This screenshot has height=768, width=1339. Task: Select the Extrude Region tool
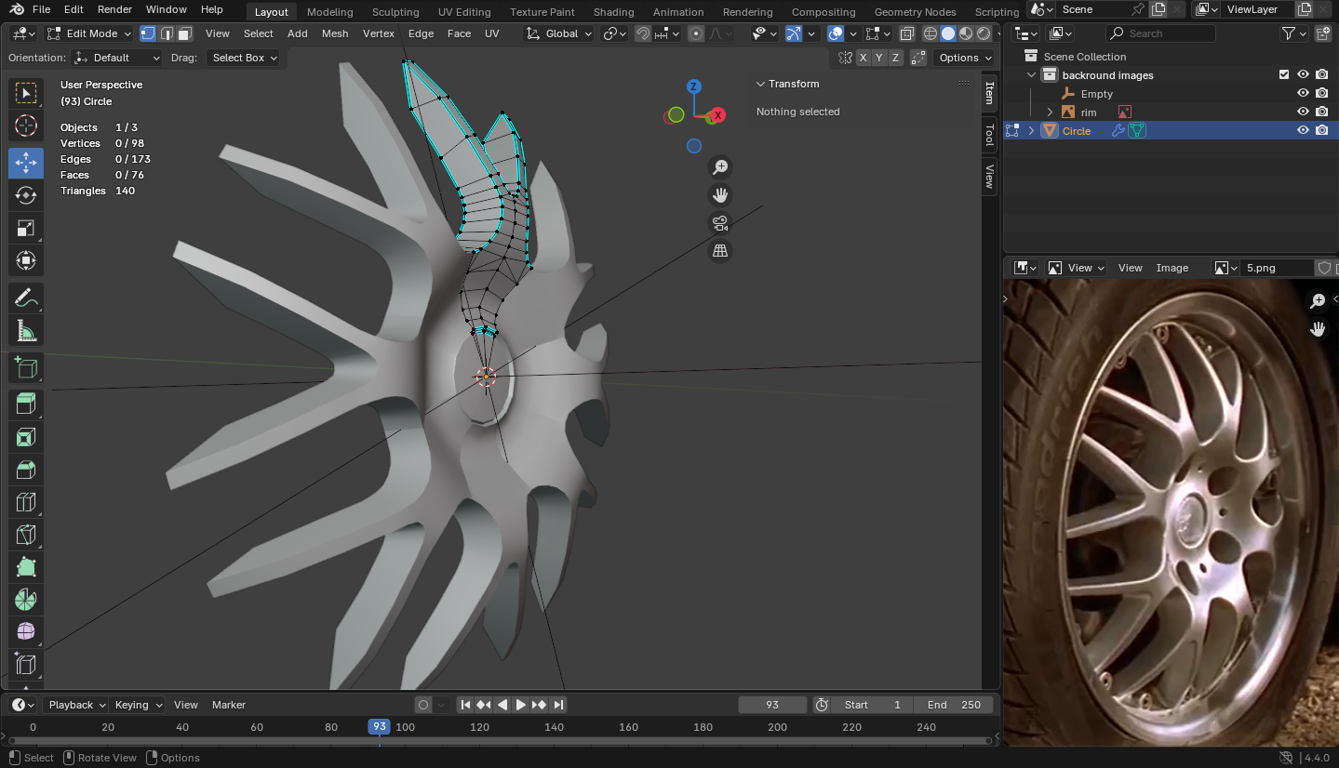coord(26,404)
